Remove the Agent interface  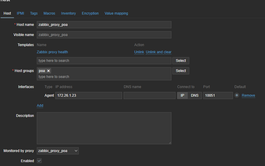click(x=248, y=95)
